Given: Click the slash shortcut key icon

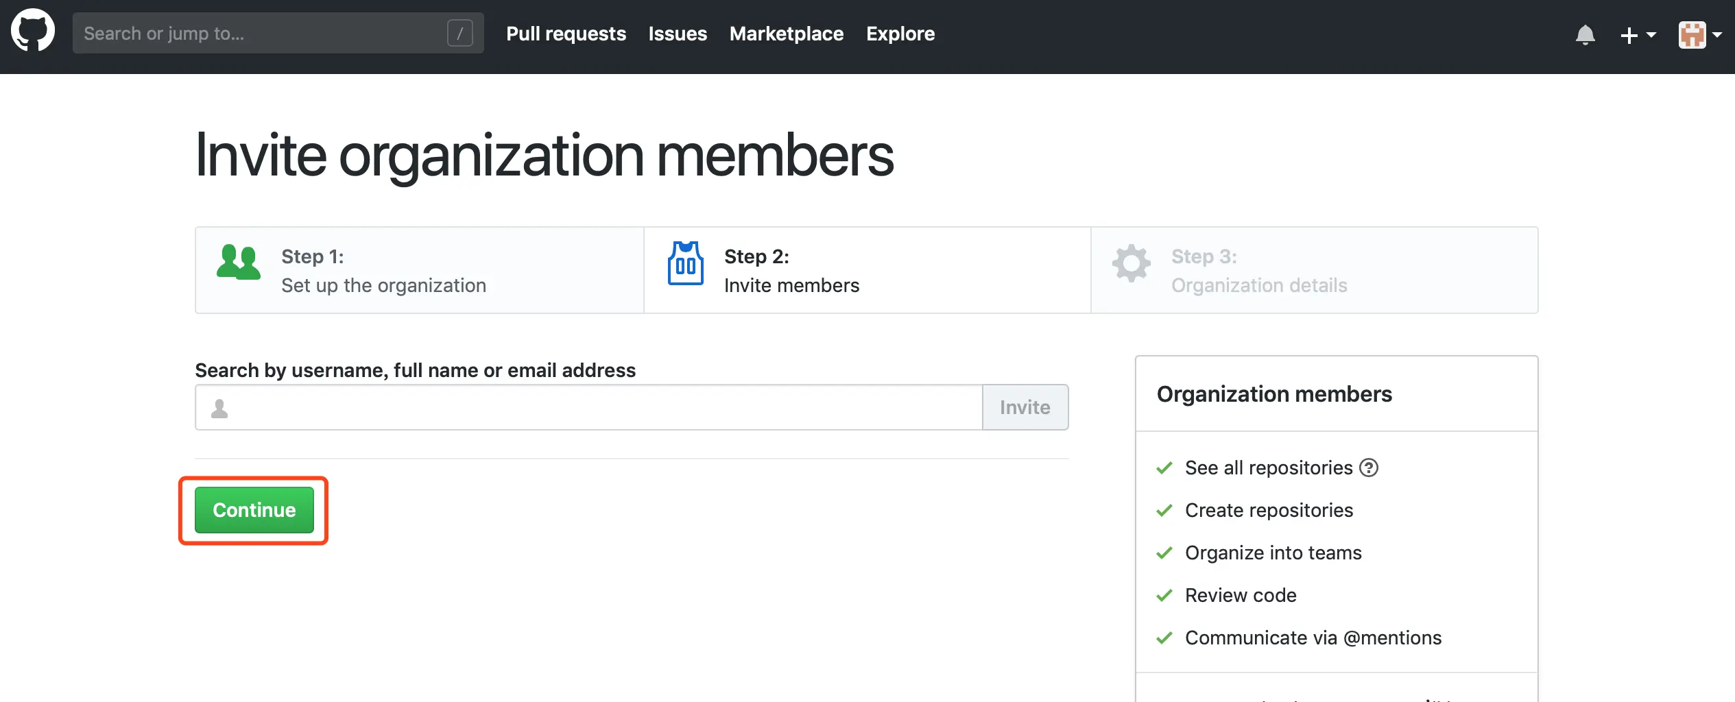Looking at the screenshot, I should 459,33.
